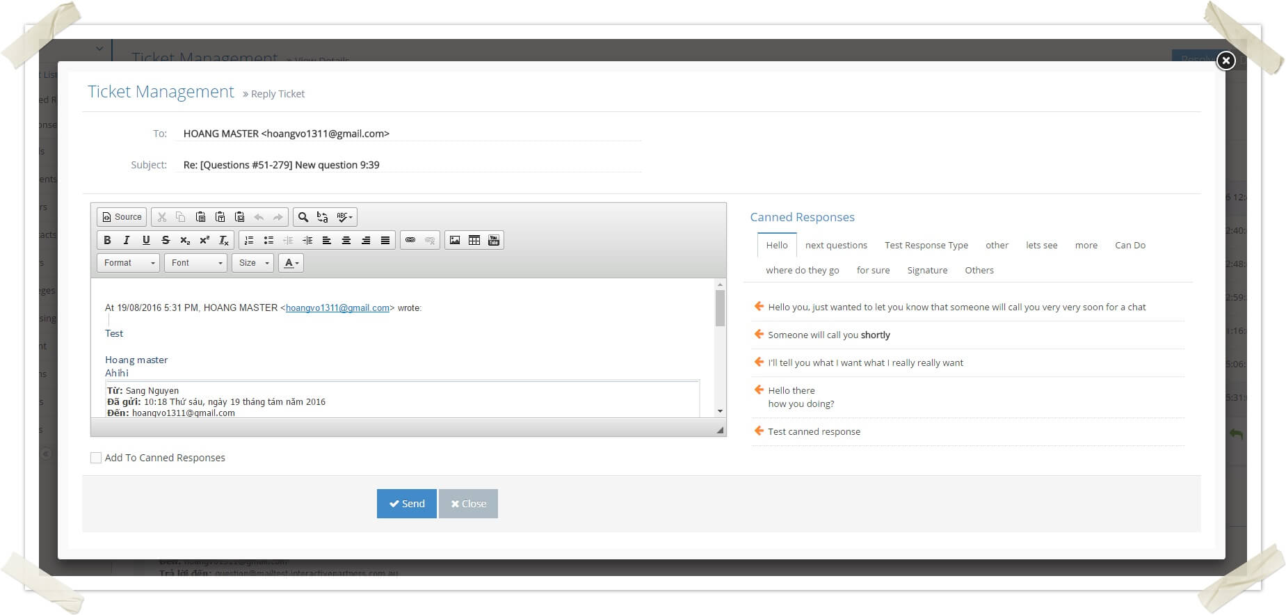
Task: Click the Increase Indent icon
Action: pos(307,240)
